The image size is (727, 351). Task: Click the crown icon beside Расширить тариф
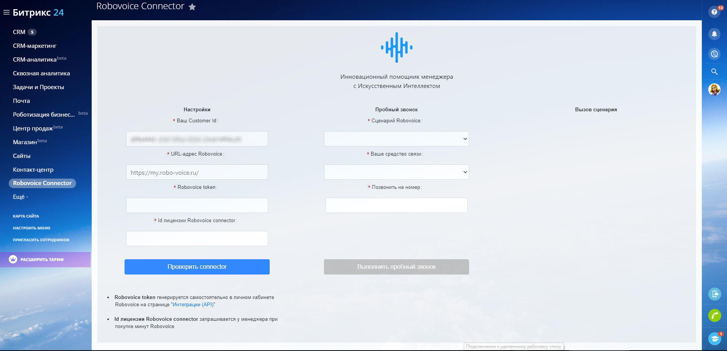tap(13, 259)
